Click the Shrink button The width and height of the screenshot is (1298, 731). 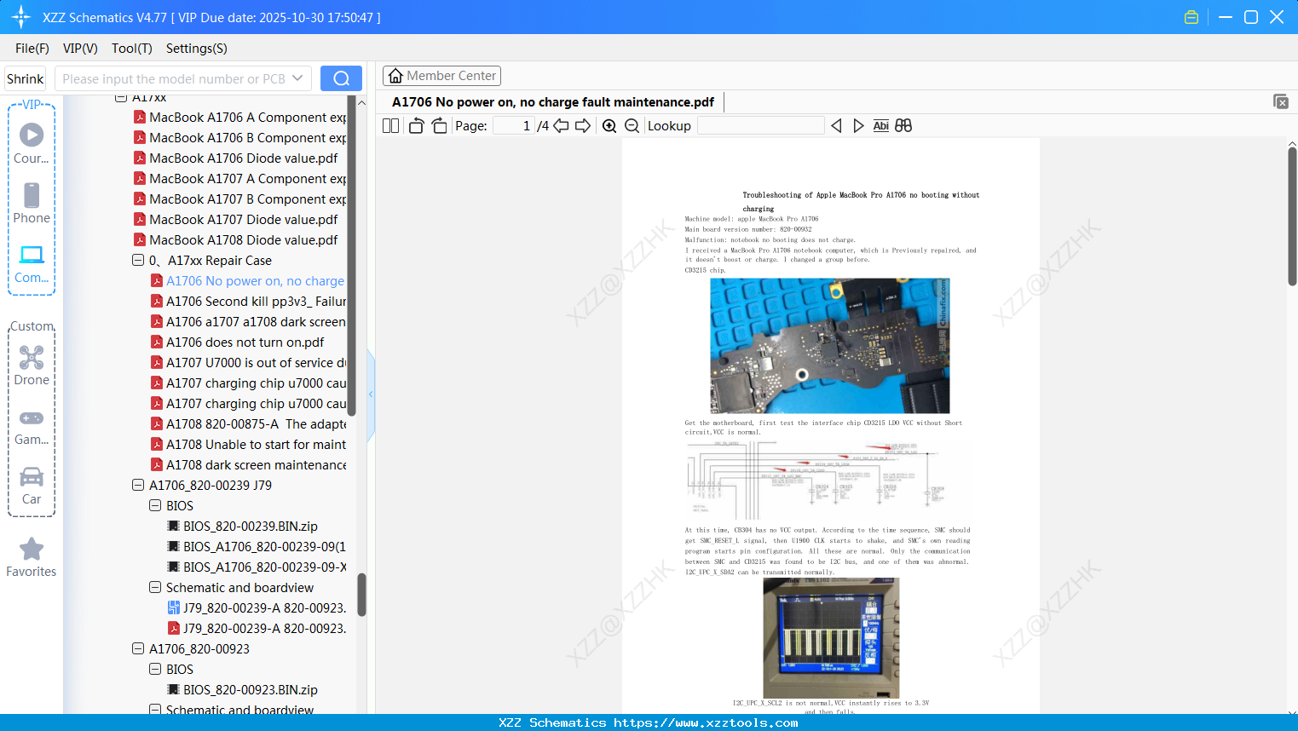coord(26,78)
